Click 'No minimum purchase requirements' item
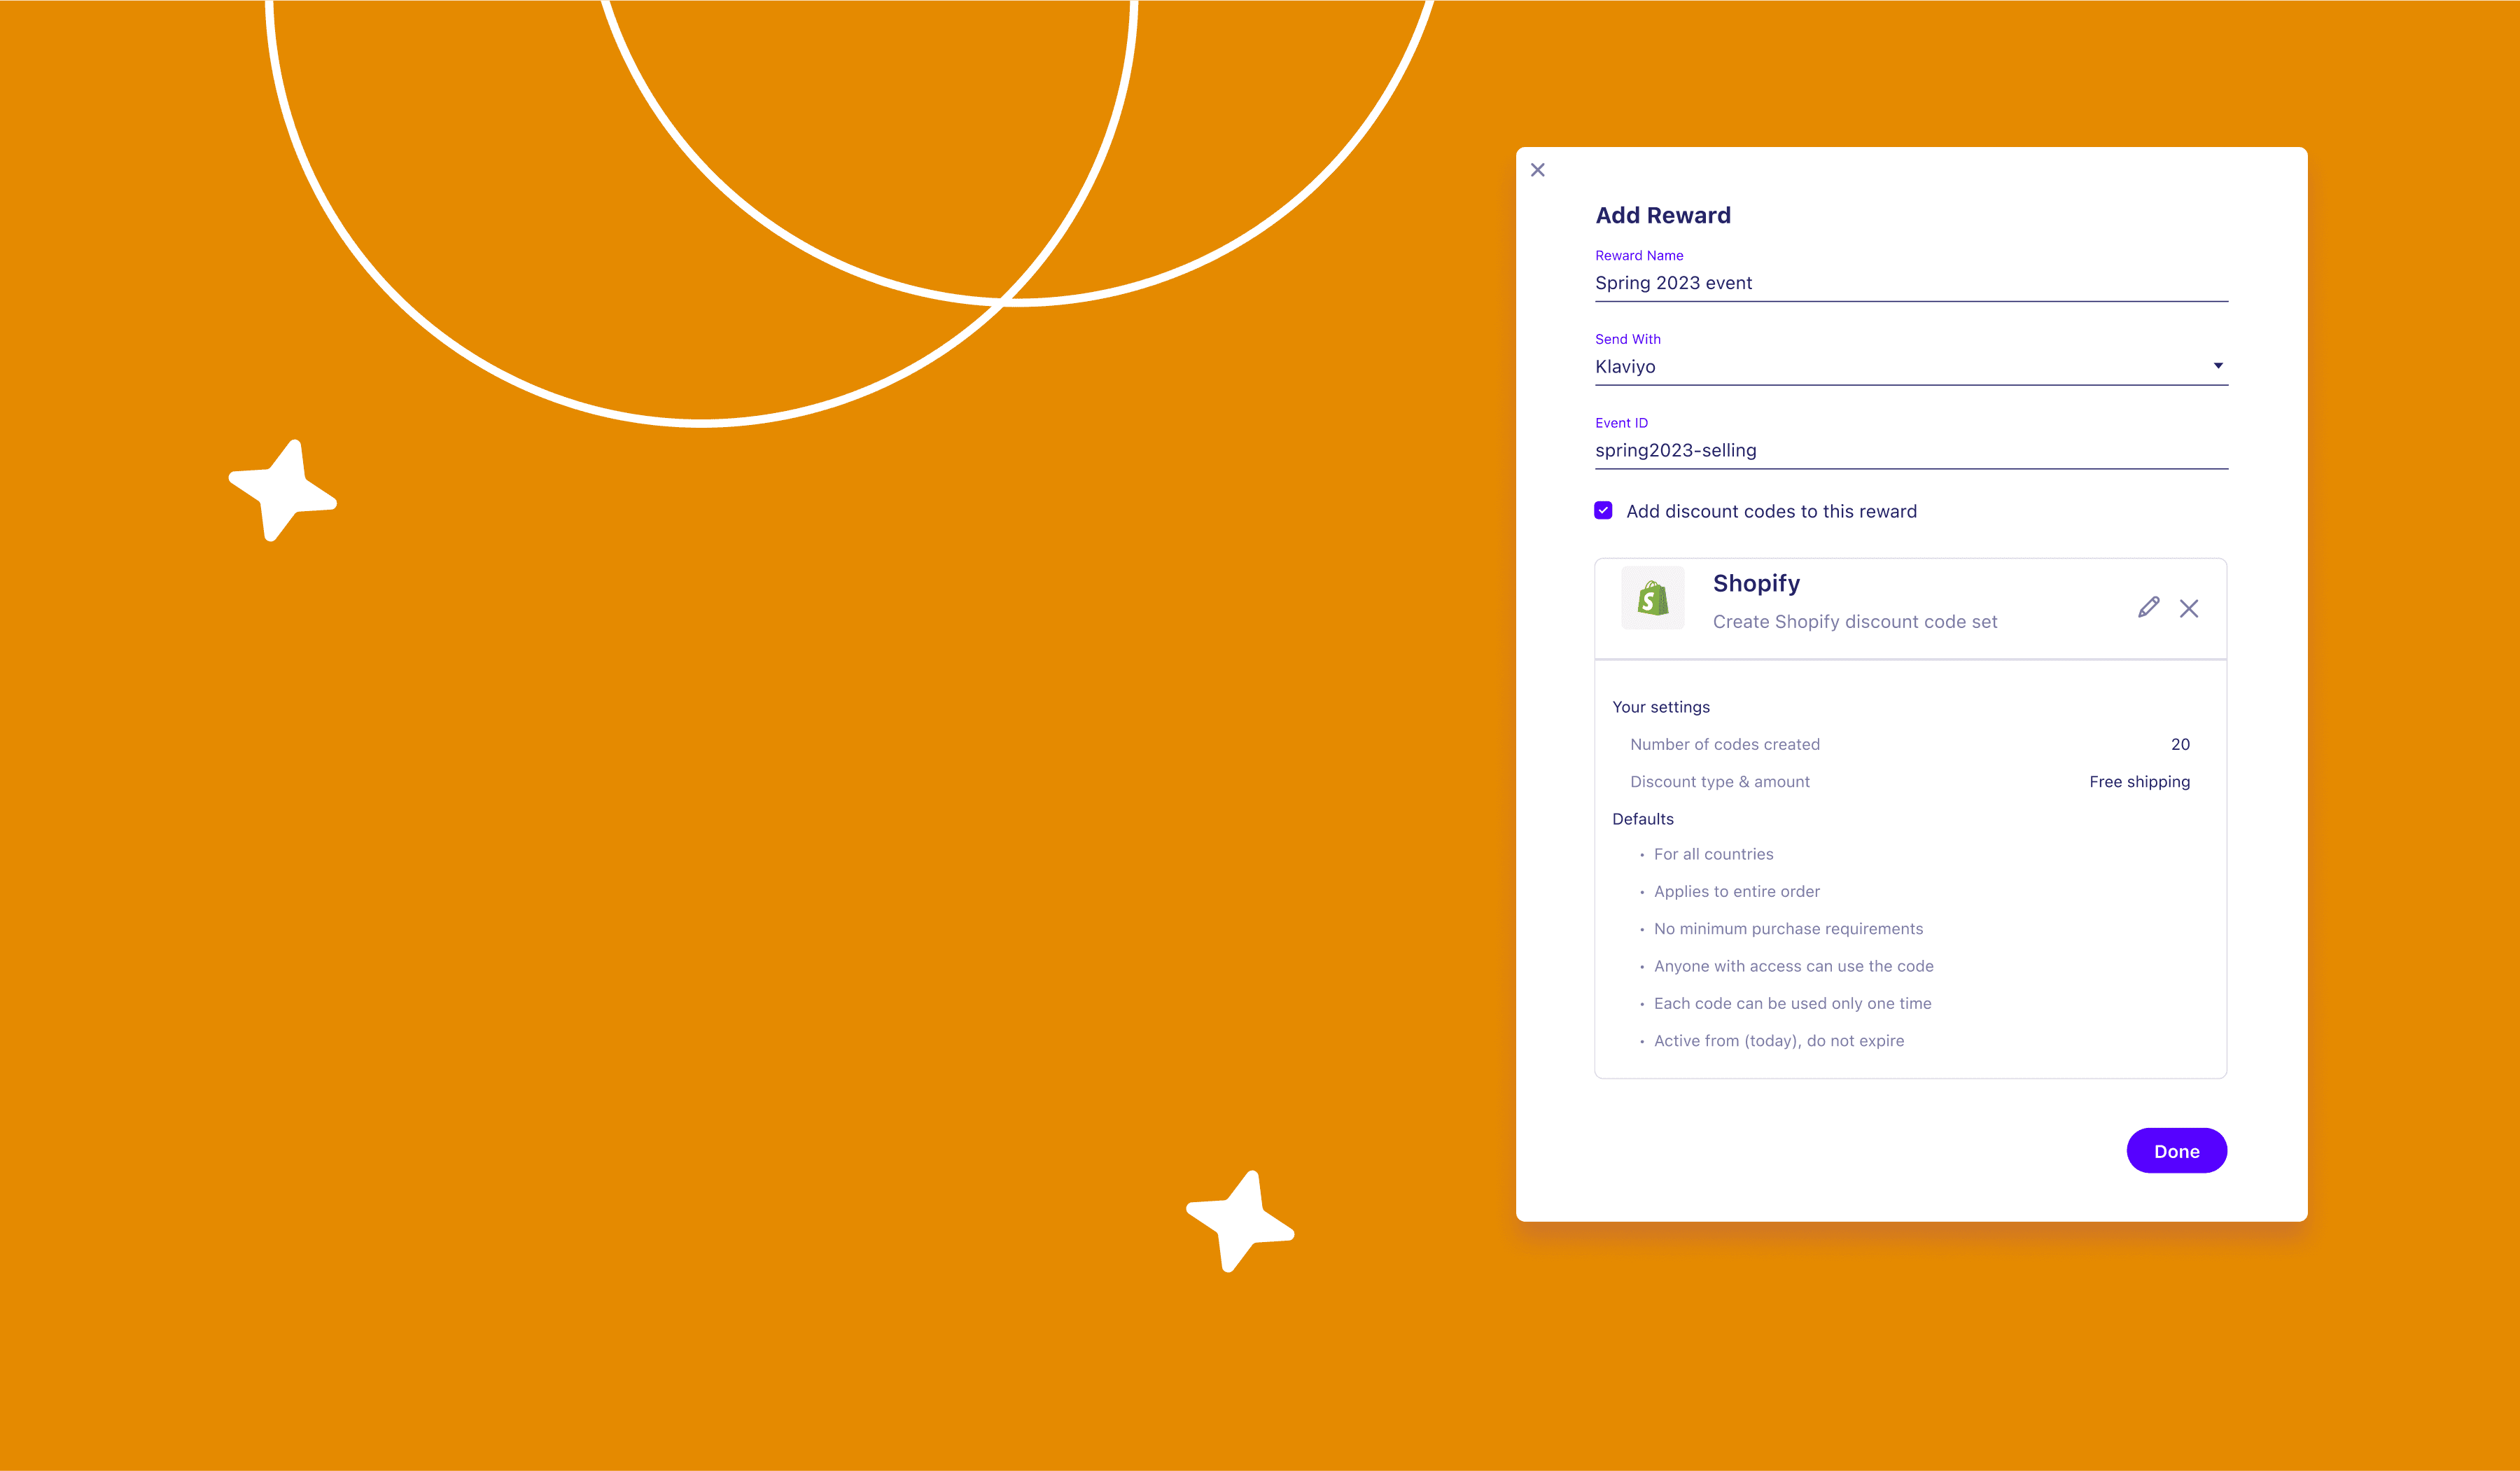Screen dimensions: 2520x1471 (1788, 929)
